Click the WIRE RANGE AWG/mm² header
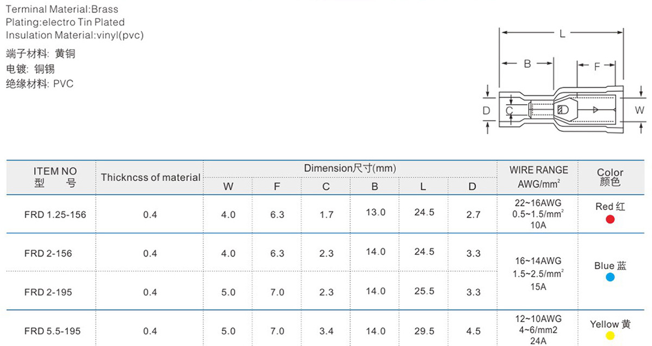The height and width of the screenshot is (346, 652). (538, 177)
